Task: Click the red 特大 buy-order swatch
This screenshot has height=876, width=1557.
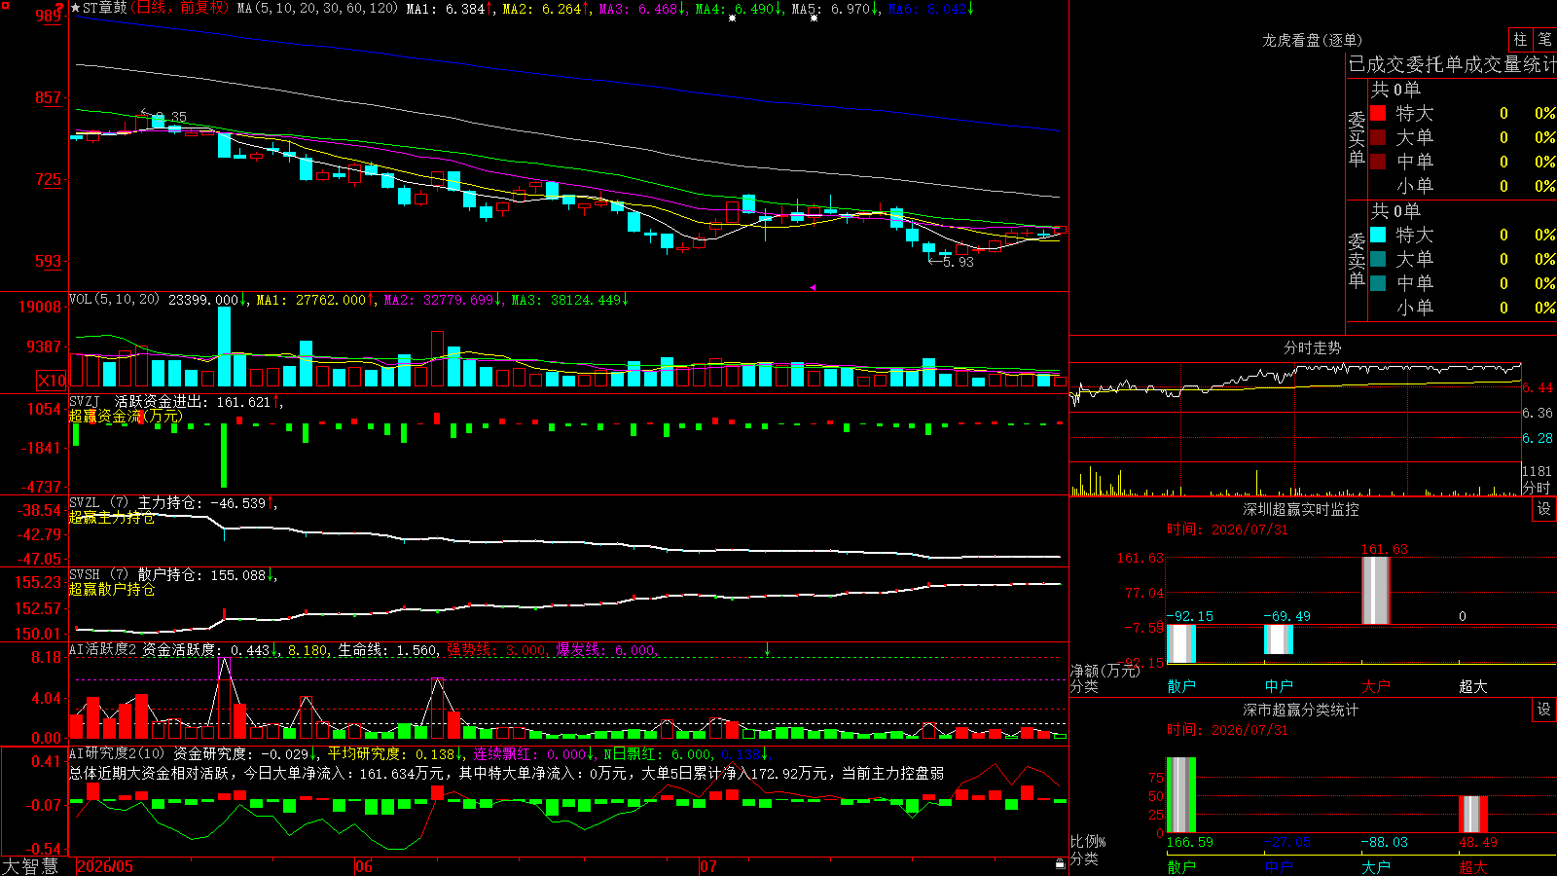Action: point(1378,113)
